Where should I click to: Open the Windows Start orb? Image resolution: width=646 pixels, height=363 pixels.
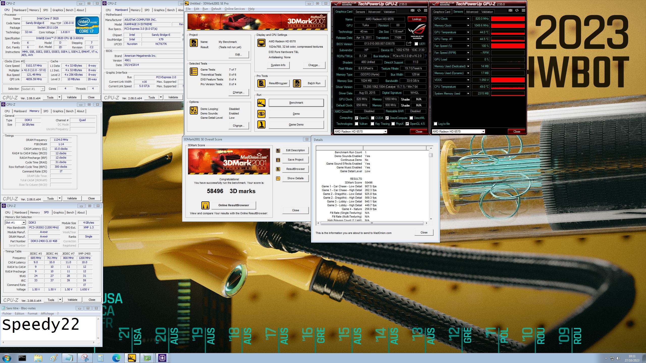click(7, 358)
